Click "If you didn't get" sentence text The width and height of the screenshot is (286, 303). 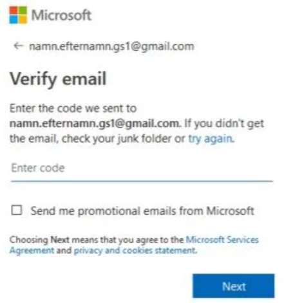[x=224, y=124]
